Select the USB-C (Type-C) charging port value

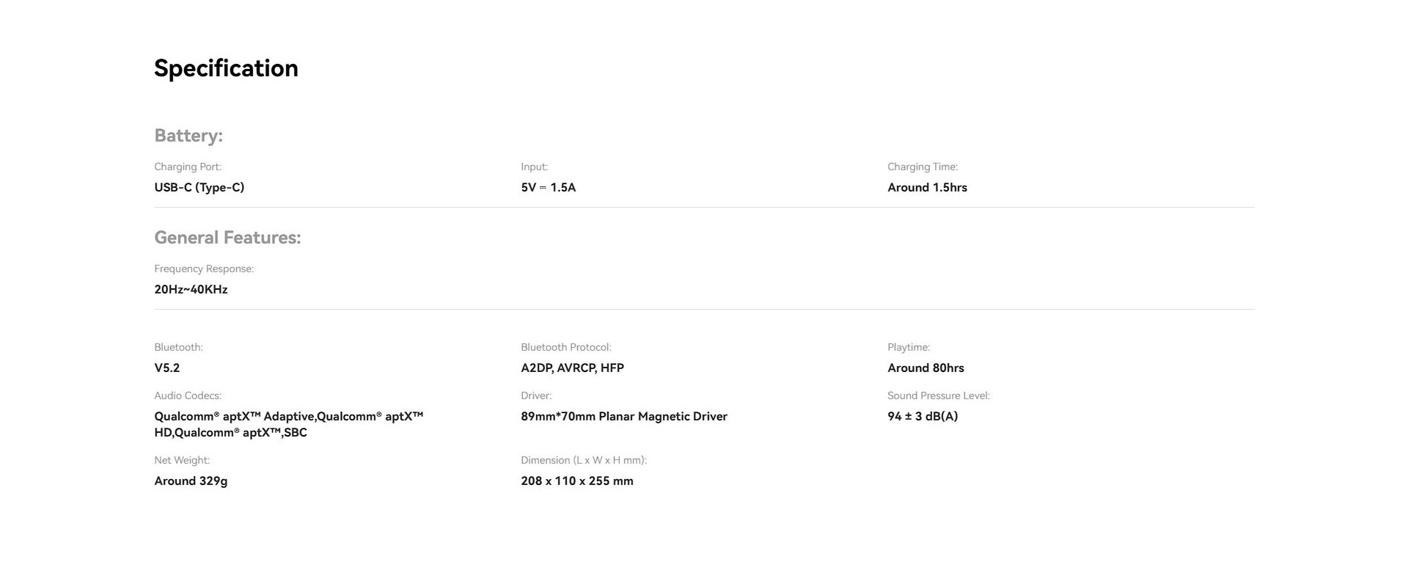pos(199,188)
